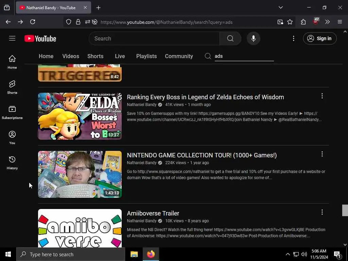Open Firefox application menu
Image resolution: width=348 pixels, height=261 pixels.
[x=340, y=22]
